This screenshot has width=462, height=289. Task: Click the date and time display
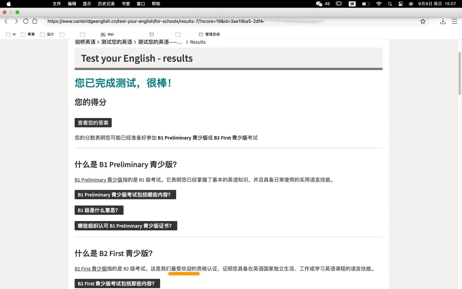[437, 4]
